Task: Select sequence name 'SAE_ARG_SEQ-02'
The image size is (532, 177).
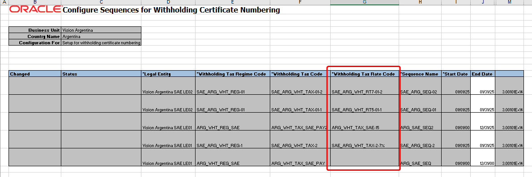Action: [421, 86]
